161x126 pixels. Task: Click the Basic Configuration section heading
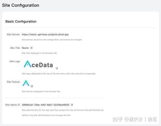pos(21,21)
